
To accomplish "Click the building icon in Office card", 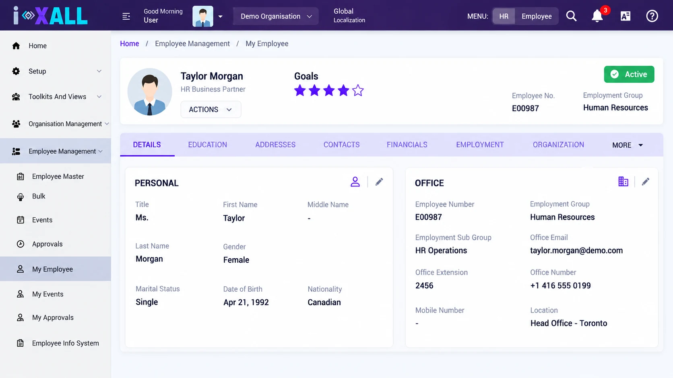I will (x=623, y=182).
